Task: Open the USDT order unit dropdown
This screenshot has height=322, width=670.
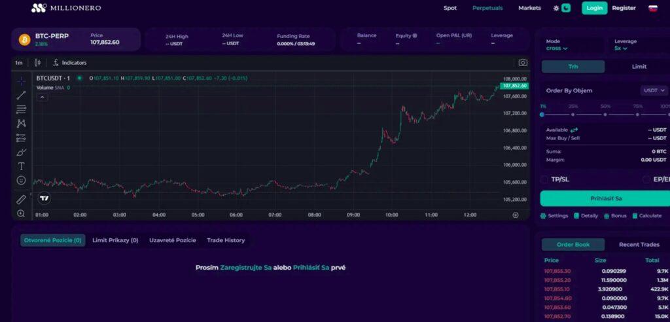Action: point(654,91)
